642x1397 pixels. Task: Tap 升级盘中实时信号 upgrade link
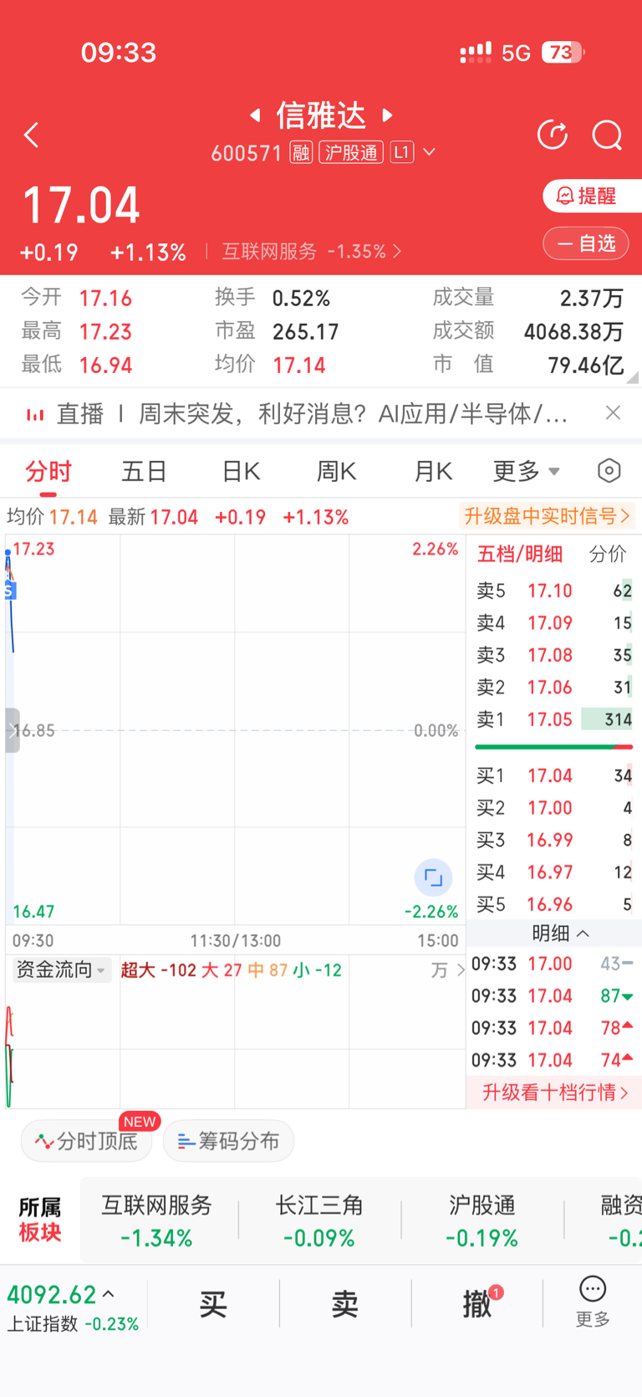(547, 516)
